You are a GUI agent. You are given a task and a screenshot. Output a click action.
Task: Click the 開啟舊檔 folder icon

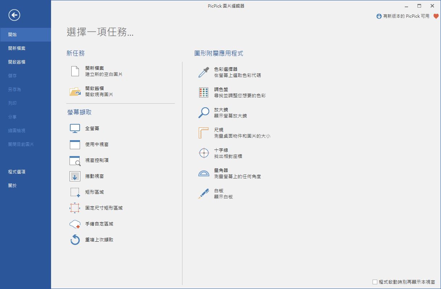75,91
